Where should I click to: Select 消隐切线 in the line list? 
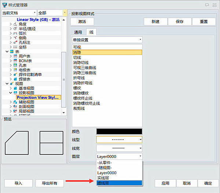point(81,62)
